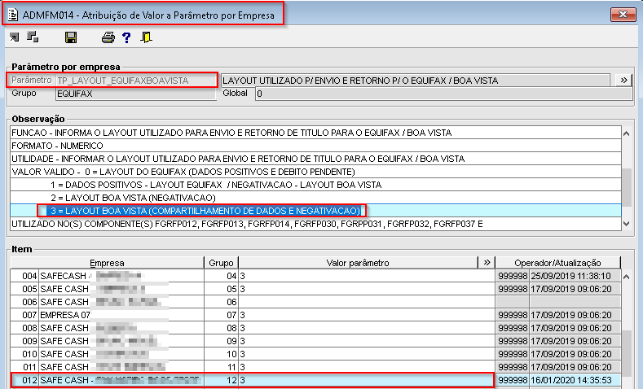The image size is (643, 389).
Task: Open help via the question mark icon
Action: tap(126, 37)
